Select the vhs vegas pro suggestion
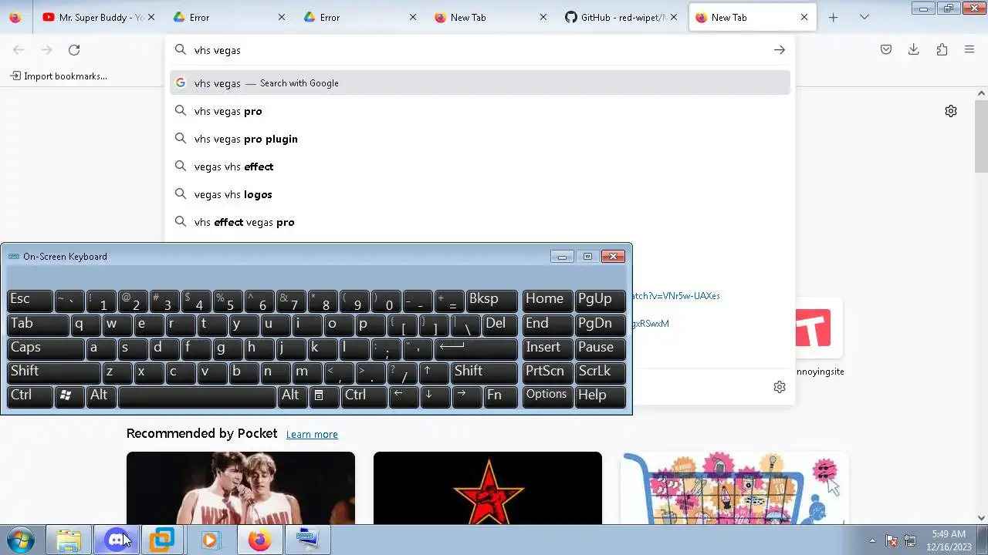 (480, 111)
